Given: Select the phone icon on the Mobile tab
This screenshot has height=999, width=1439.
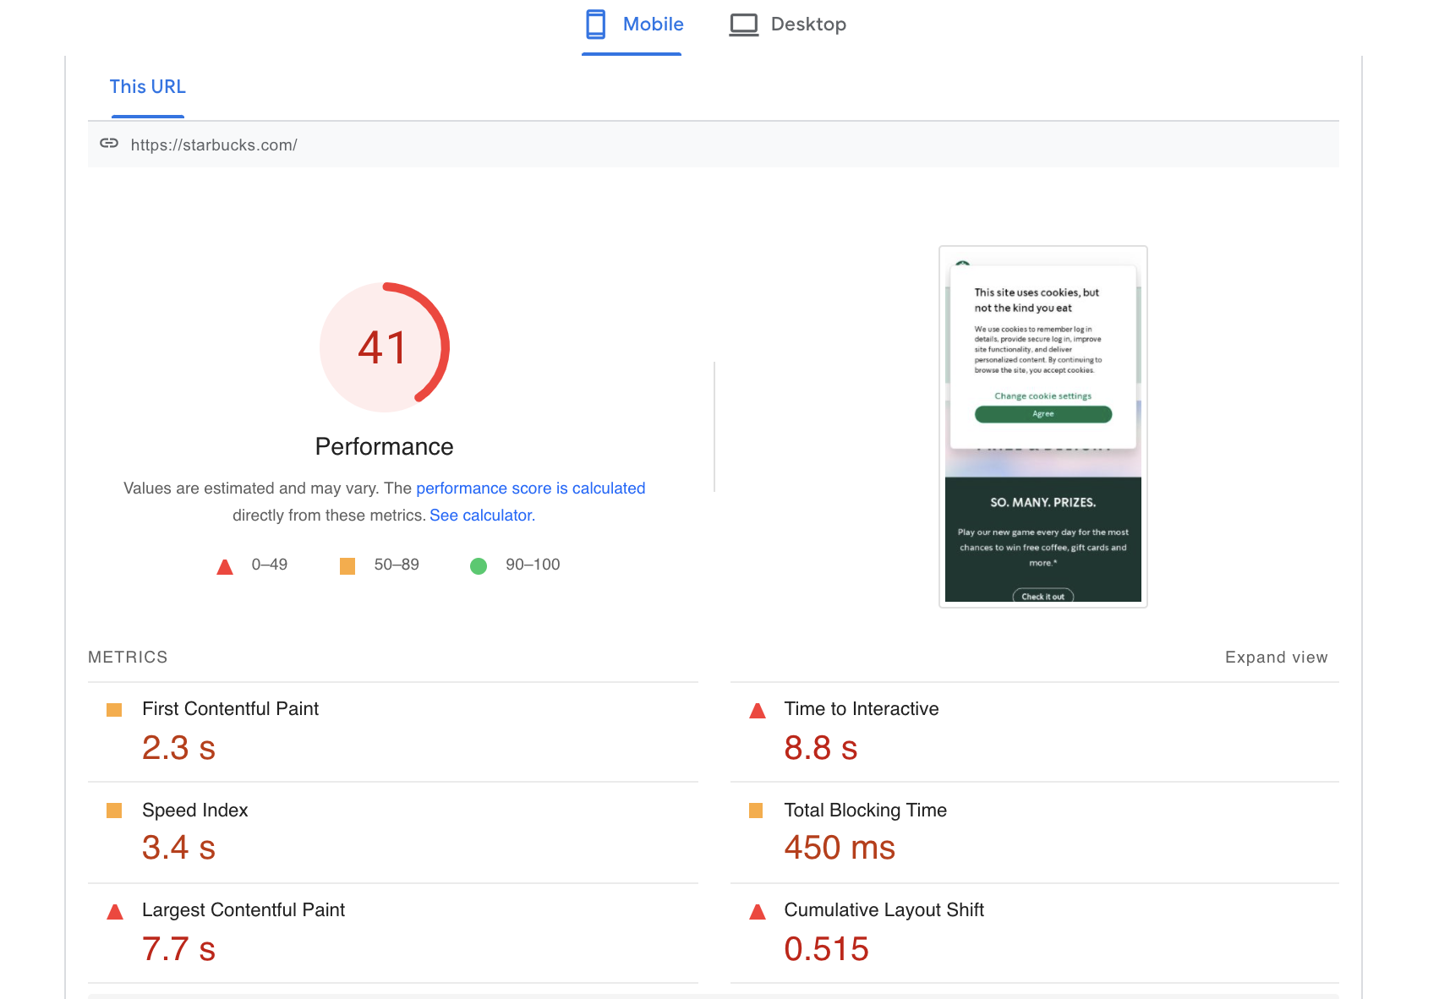Looking at the screenshot, I should pos(594,25).
